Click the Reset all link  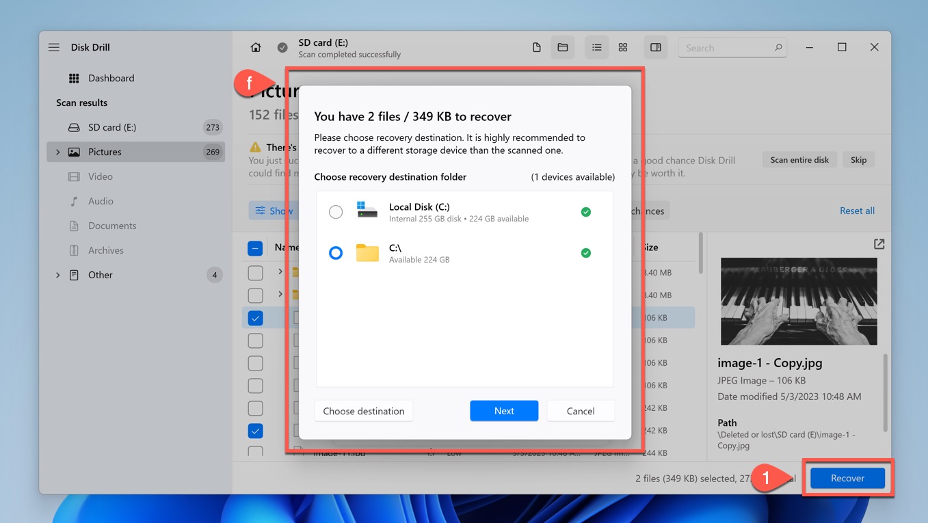(x=857, y=211)
